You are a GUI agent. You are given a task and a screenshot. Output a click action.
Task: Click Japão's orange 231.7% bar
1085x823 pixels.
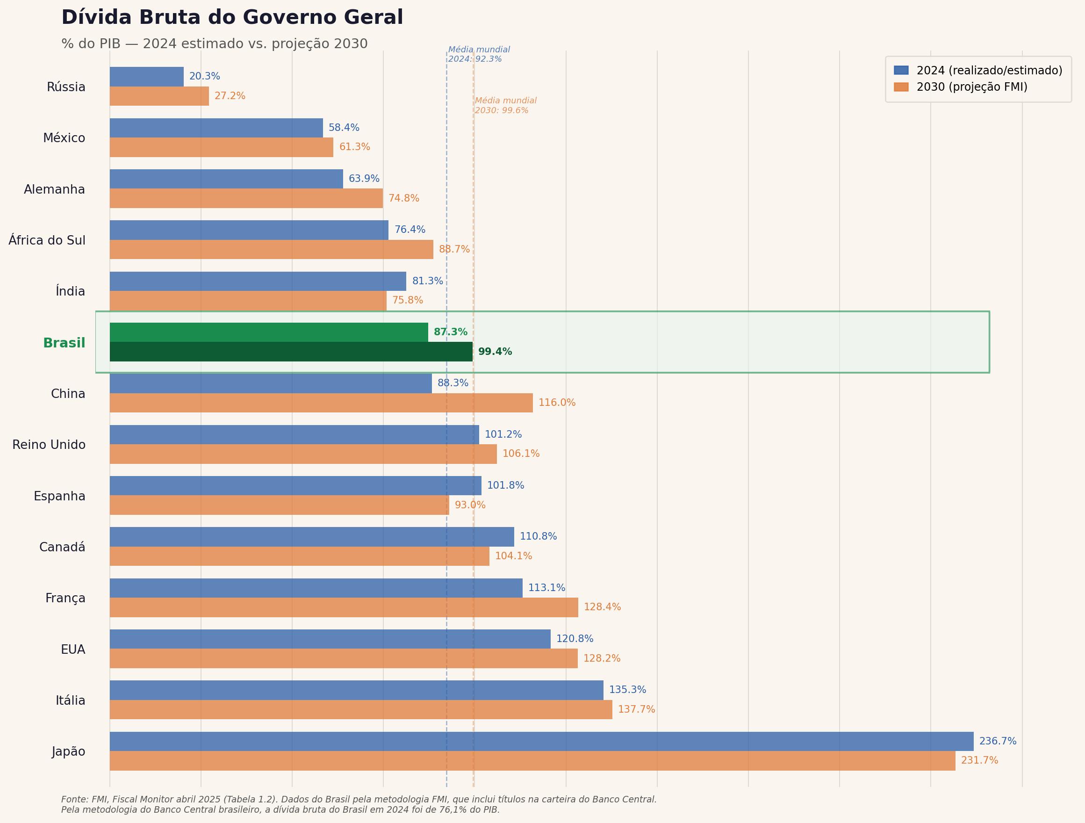coord(532,761)
